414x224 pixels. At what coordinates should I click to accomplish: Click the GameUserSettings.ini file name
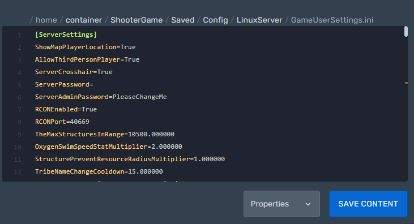click(332, 20)
